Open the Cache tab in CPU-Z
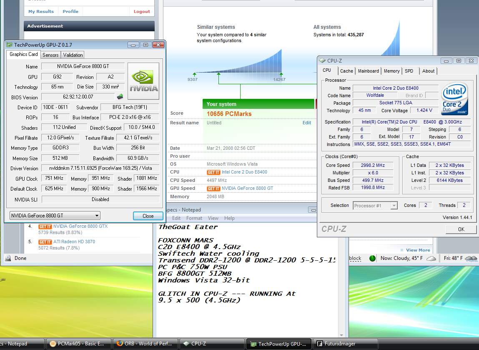This screenshot has width=479, height=350. click(x=346, y=71)
